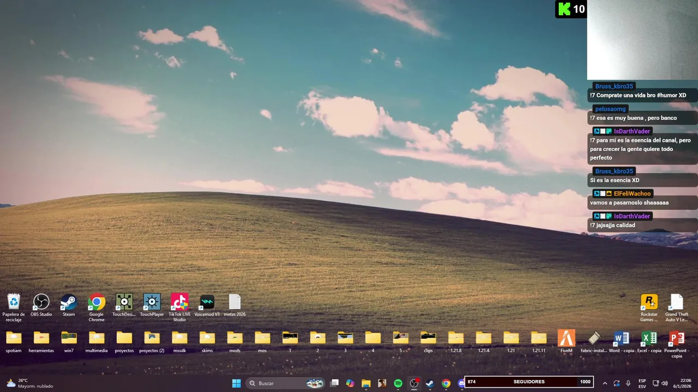Switch the ESP ESV input language
Image resolution: width=698 pixels, height=392 pixels.
pos(642,383)
